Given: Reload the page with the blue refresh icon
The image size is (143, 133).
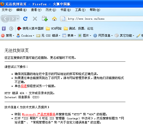Looking at the screenshot, I should (25, 19).
